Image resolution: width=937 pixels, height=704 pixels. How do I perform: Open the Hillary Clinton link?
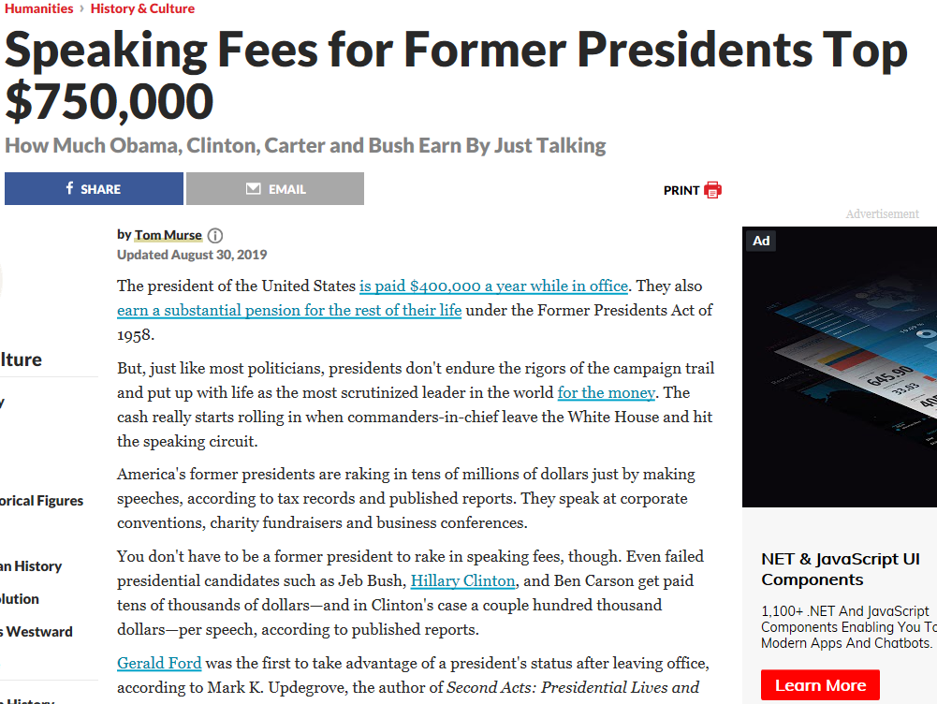[x=463, y=580]
